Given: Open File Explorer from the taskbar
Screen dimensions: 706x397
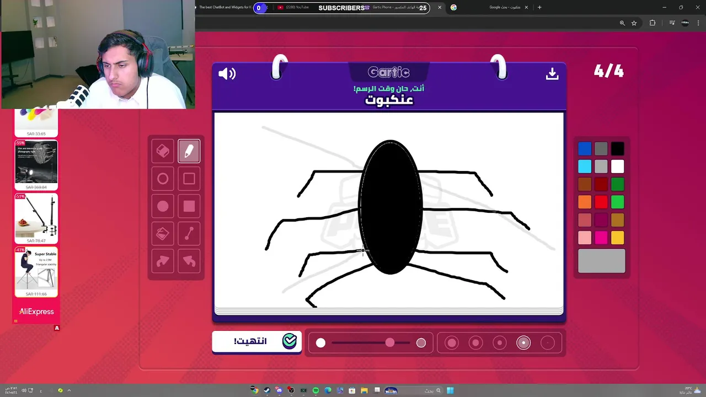Looking at the screenshot, I should [x=364, y=390].
